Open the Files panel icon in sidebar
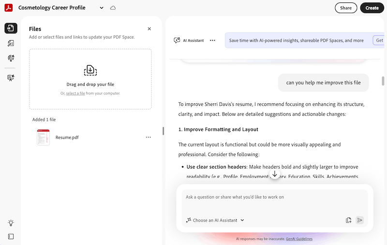 pos(11,29)
